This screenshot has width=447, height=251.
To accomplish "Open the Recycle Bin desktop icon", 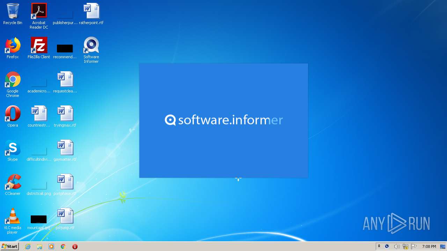I will point(13,14).
